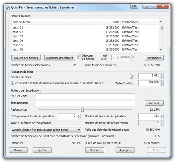Click the Nom de base input field
The image size is (176, 163).
pos(85,96)
